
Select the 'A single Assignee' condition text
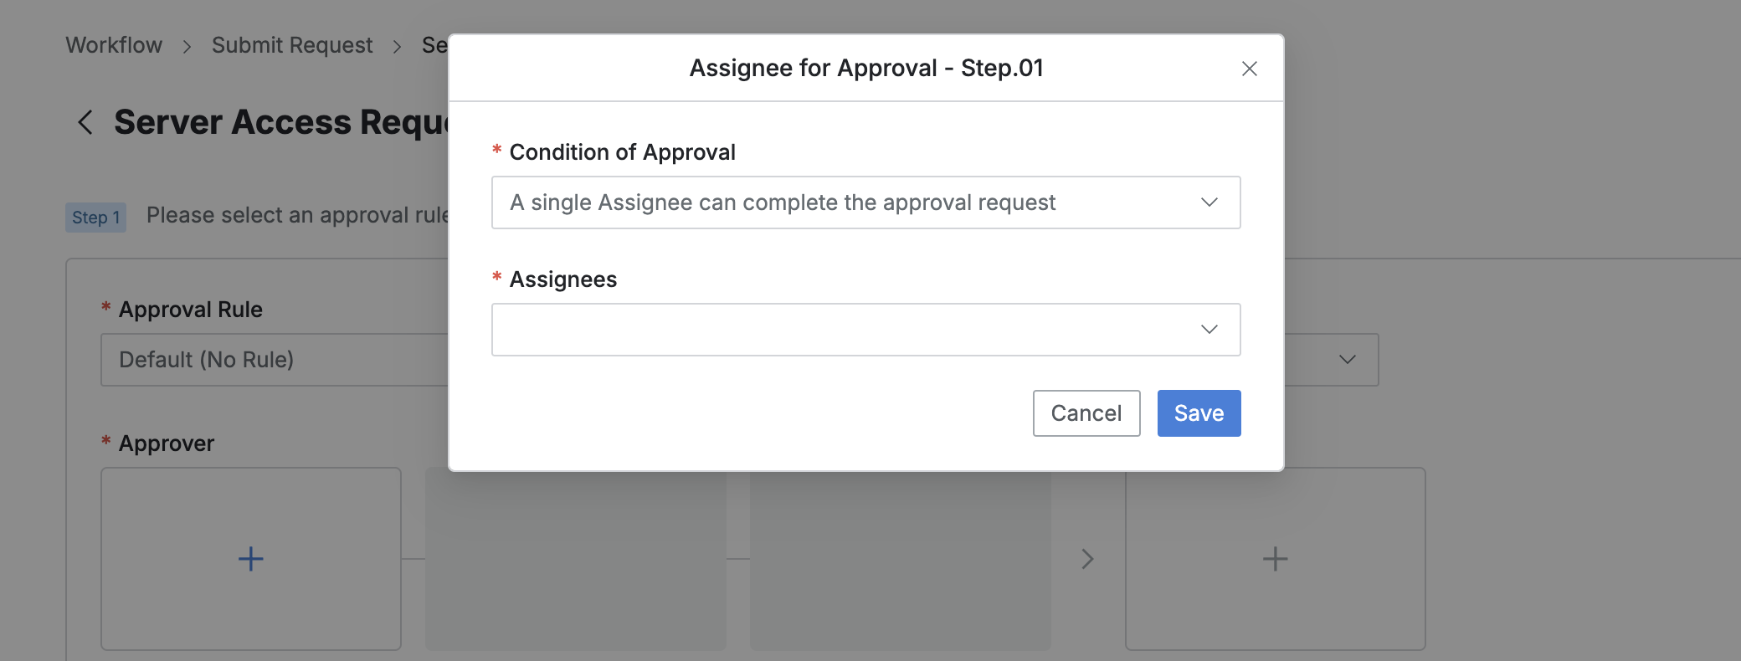click(782, 202)
